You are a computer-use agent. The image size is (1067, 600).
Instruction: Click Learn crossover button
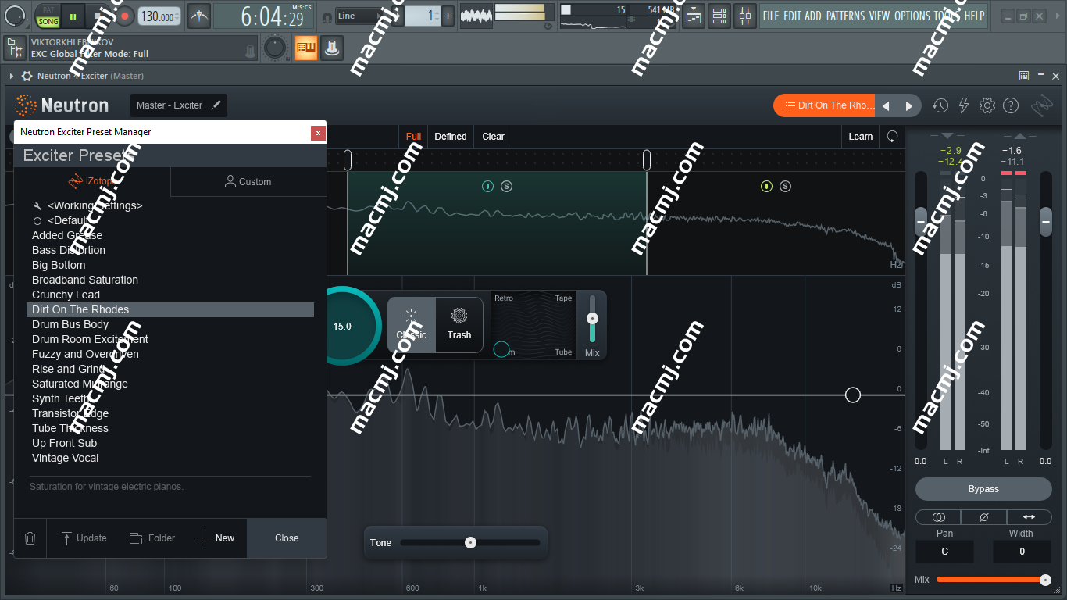(x=861, y=137)
